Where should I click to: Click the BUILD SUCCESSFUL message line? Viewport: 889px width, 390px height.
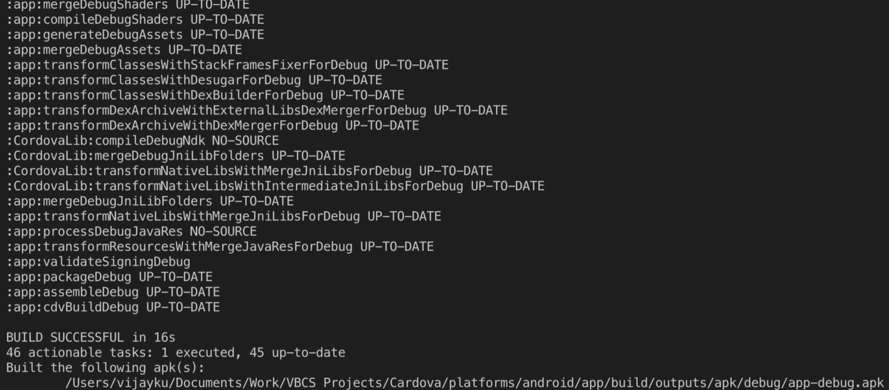pyautogui.click(x=91, y=337)
